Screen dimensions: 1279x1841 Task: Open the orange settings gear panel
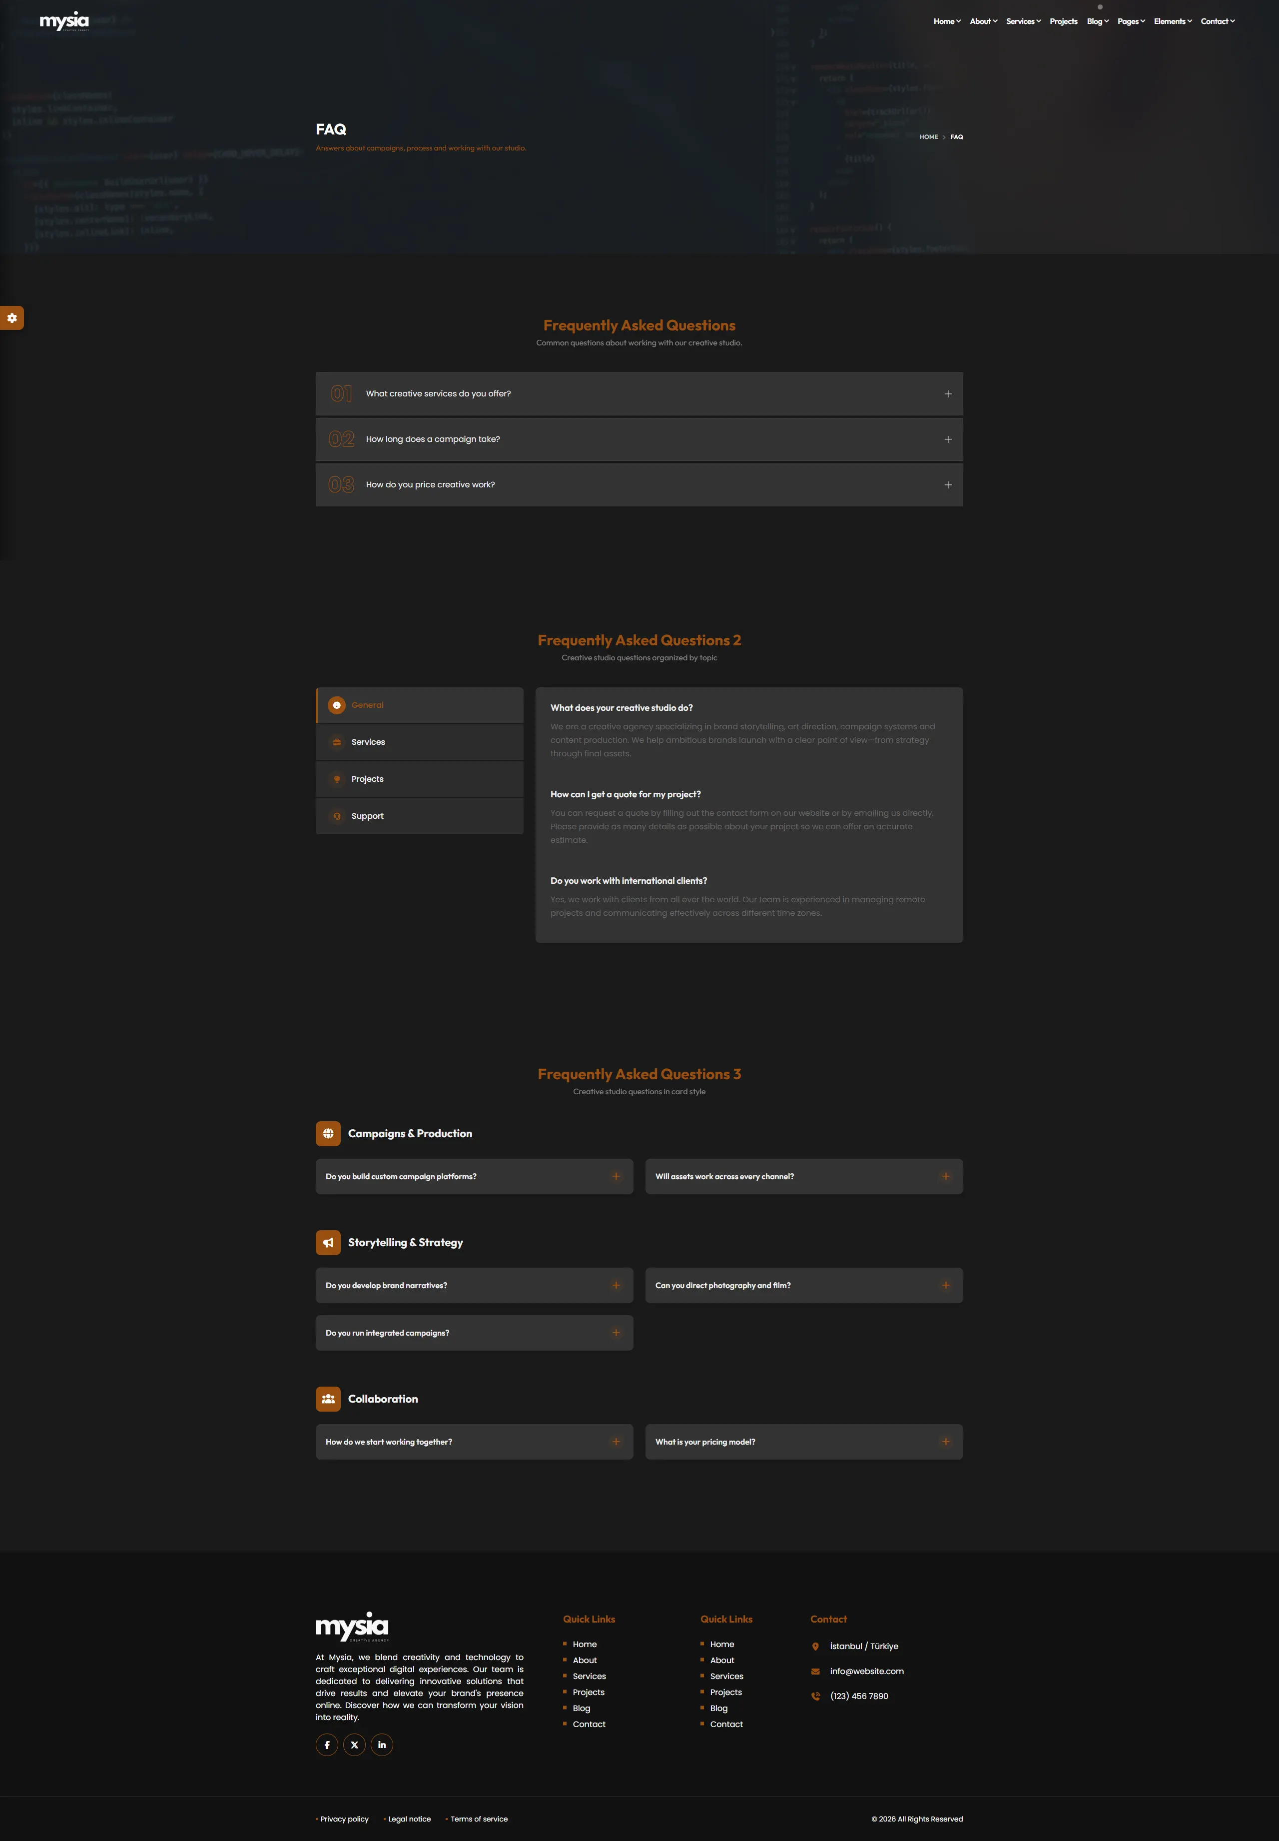[11, 318]
